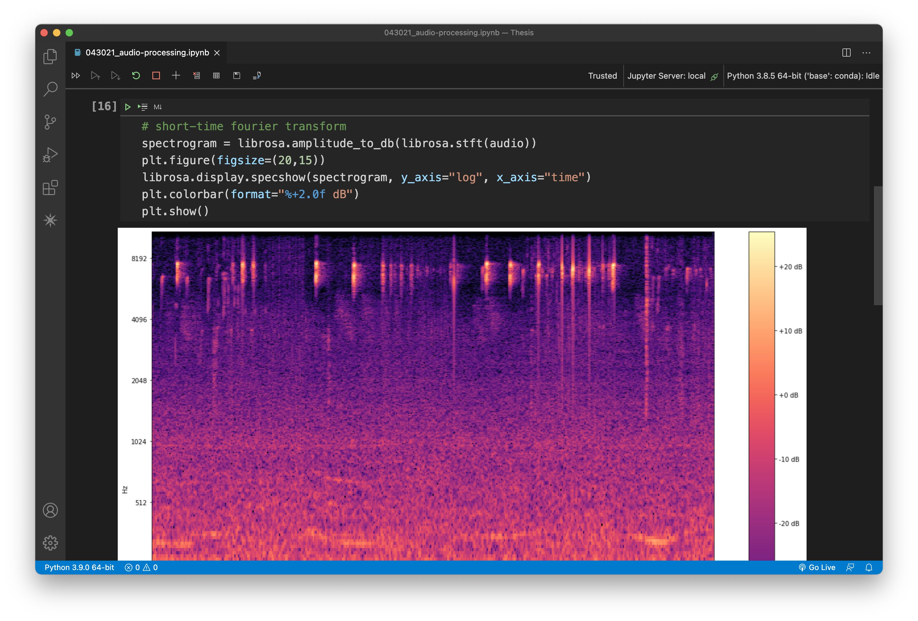This screenshot has height=621, width=918.
Task: Open the Manage gear menu
Action: 50,543
